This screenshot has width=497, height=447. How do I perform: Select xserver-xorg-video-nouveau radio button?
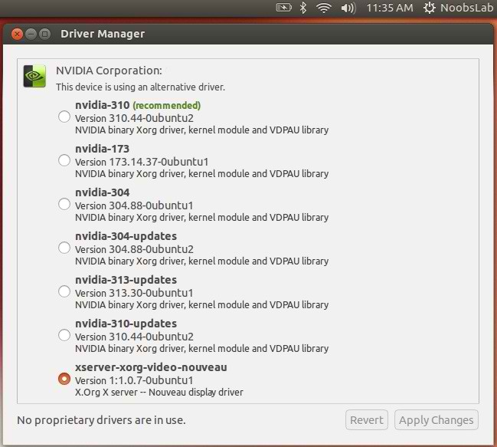click(x=64, y=379)
